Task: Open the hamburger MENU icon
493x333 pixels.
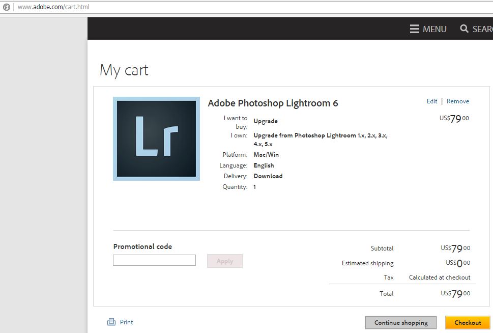Action: coord(415,29)
